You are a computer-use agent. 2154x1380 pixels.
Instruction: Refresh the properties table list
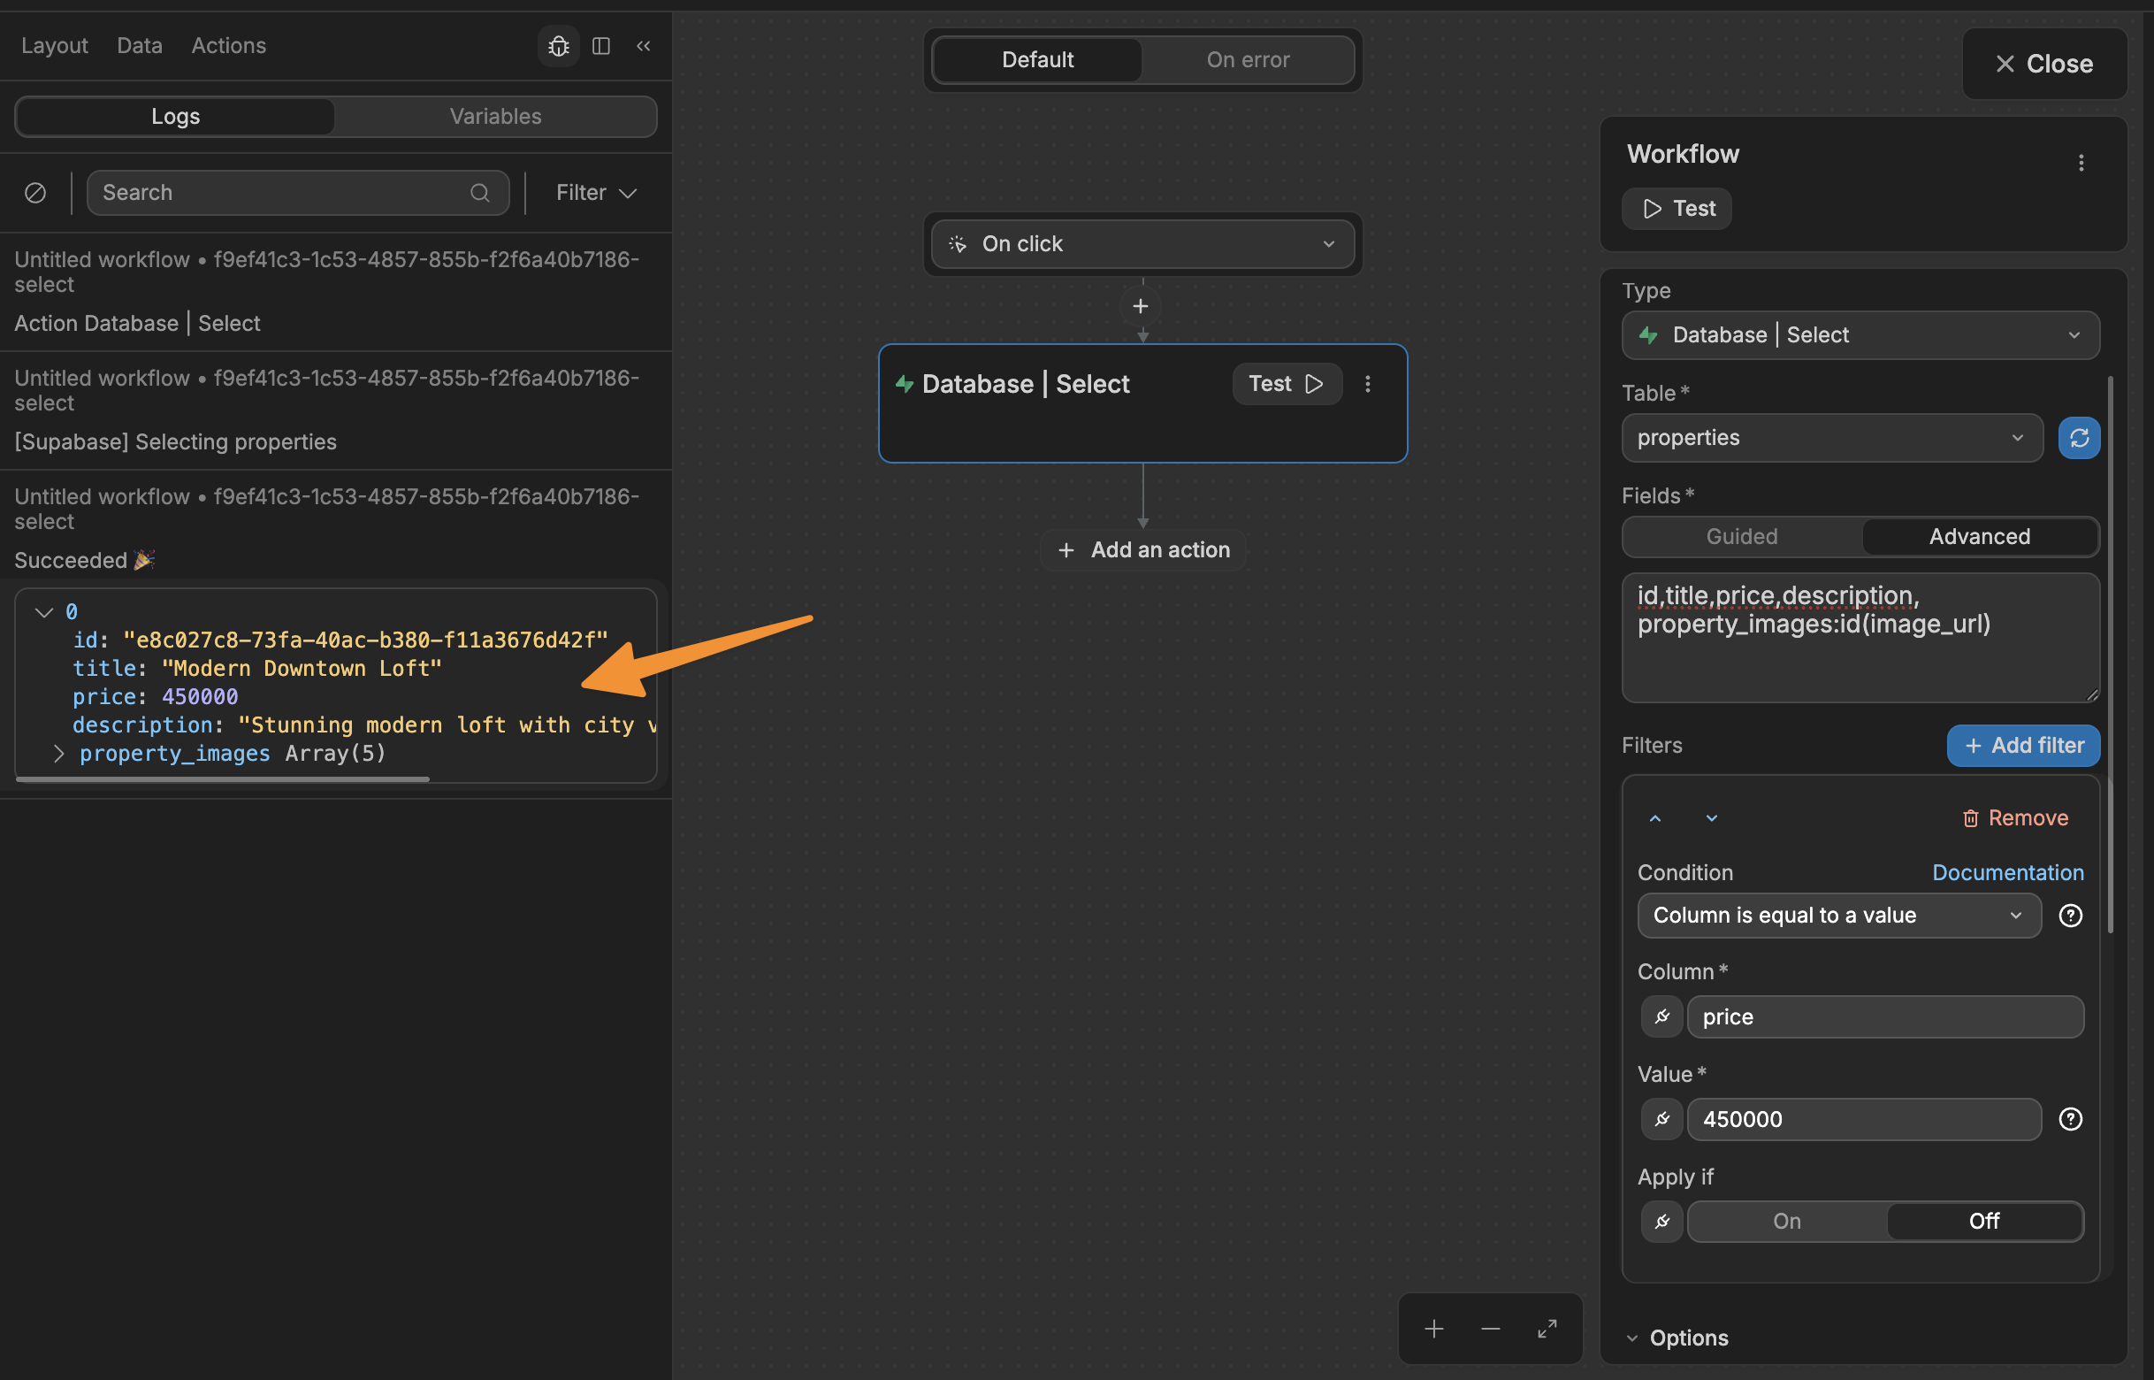point(2079,438)
